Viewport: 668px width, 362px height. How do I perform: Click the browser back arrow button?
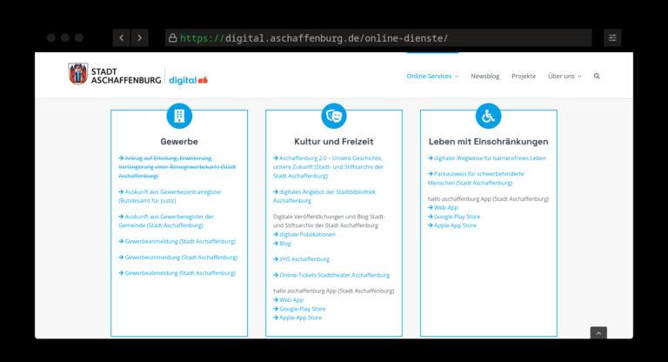pyautogui.click(x=122, y=38)
